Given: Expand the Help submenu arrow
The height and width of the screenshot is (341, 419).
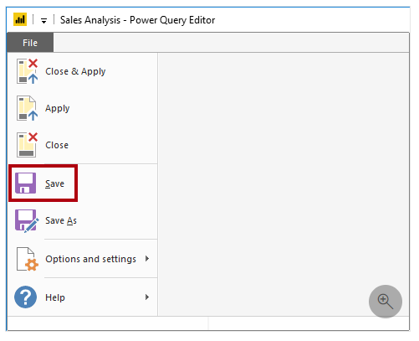Looking at the screenshot, I should pos(147,297).
